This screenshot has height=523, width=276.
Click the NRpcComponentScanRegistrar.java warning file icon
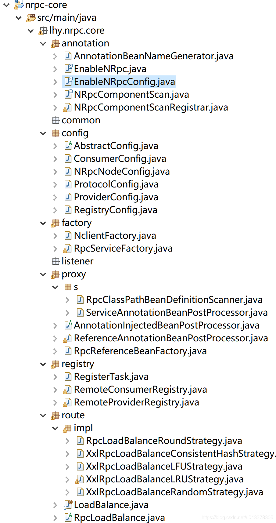tap(67, 107)
